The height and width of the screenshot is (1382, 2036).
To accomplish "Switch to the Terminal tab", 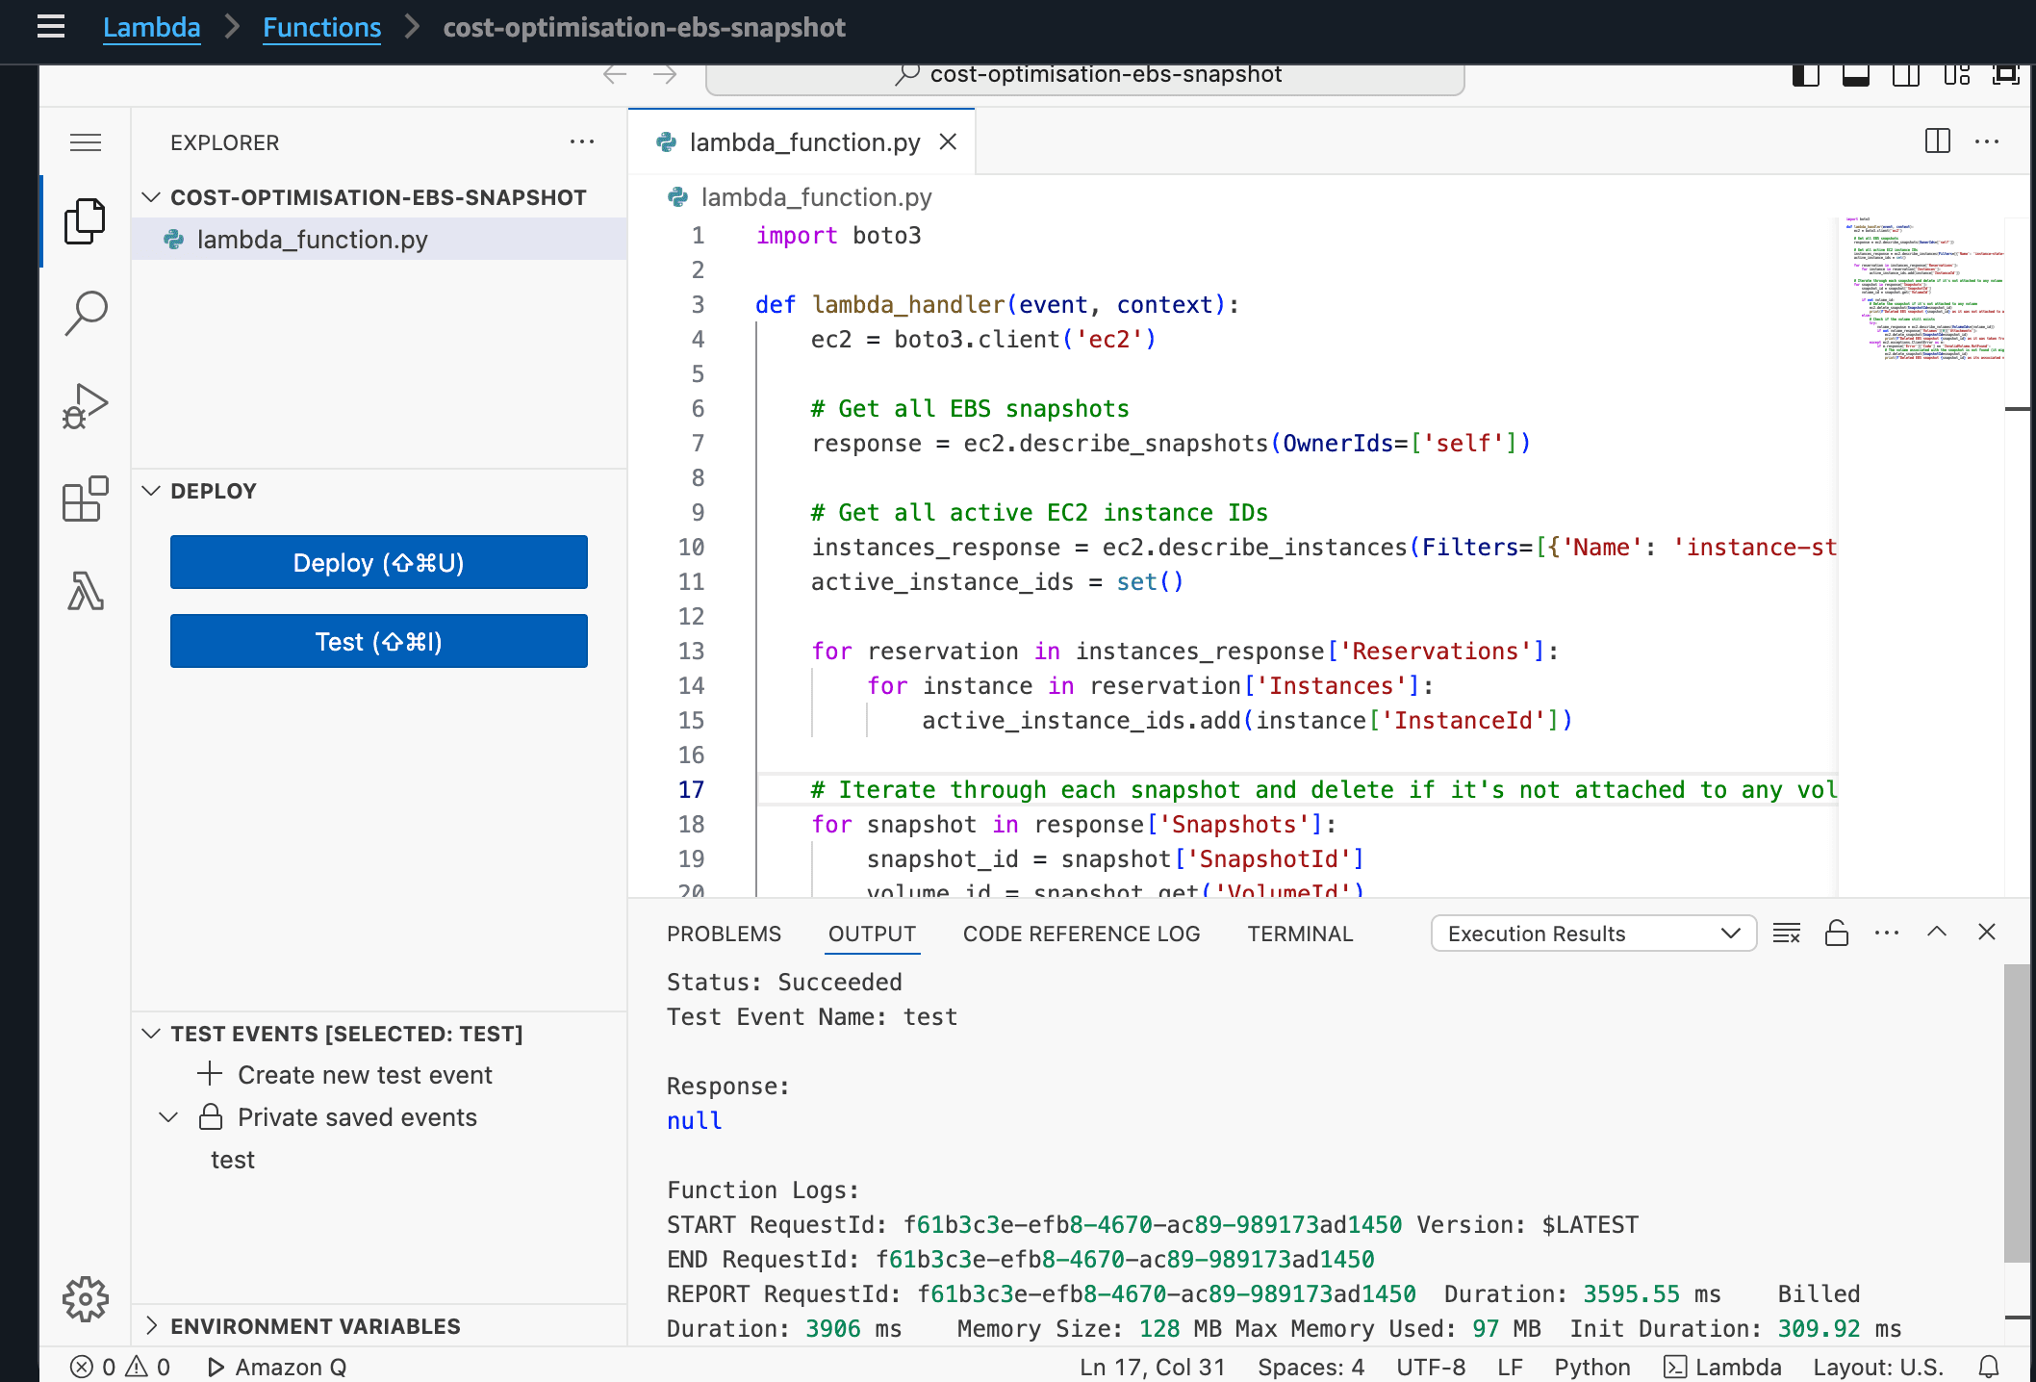I will (1300, 934).
